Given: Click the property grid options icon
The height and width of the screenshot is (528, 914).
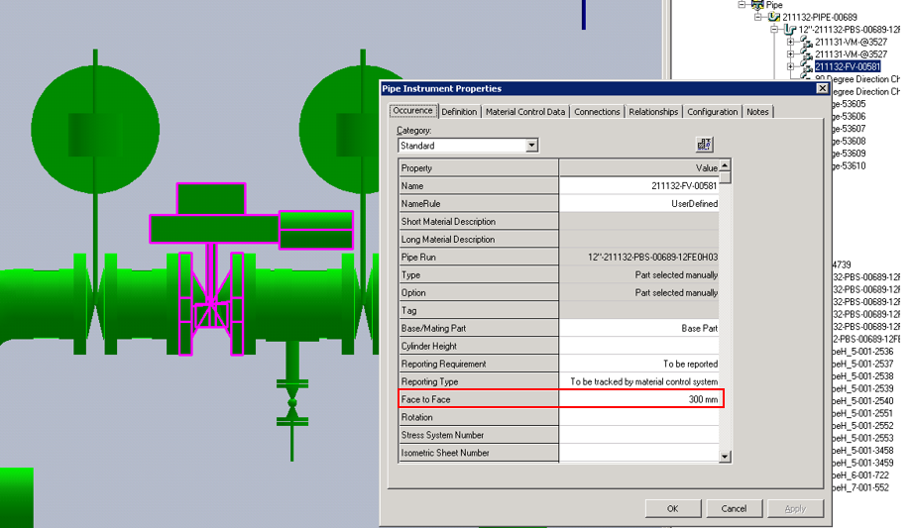Looking at the screenshot, I should pyautogui.click(x=704, y=145).
